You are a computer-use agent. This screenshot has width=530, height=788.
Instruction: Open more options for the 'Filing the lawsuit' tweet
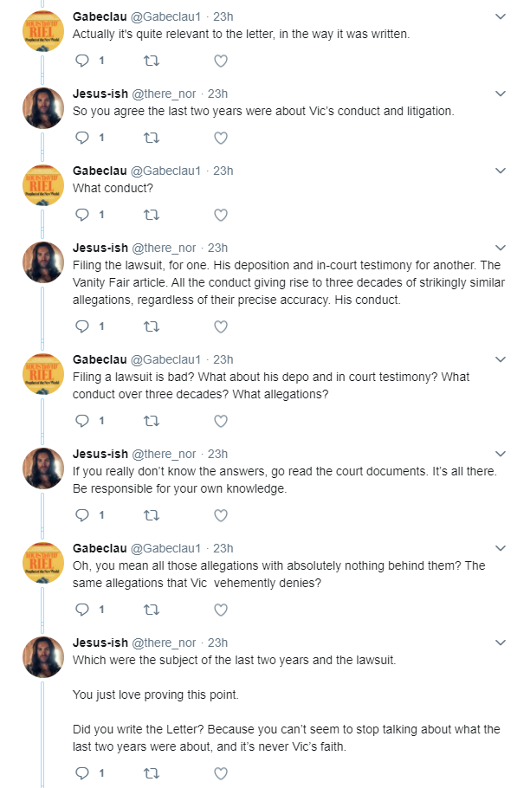tap(501, 248)
